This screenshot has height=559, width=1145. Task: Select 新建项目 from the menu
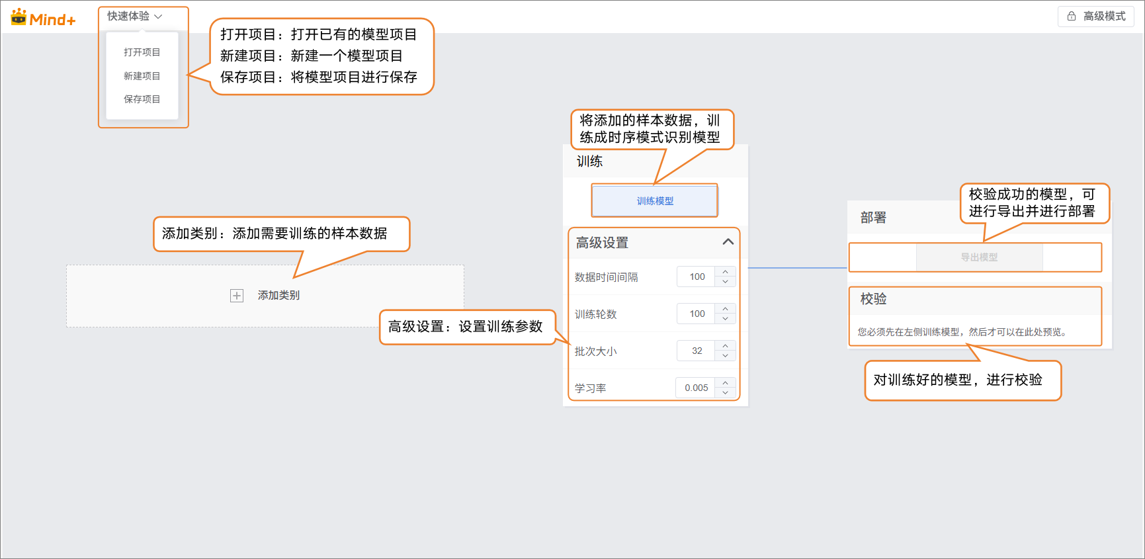pos(142,76)
